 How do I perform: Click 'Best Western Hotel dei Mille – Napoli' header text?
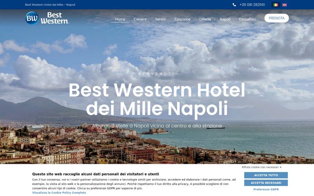pyautogui.click(x=50, y=5)
